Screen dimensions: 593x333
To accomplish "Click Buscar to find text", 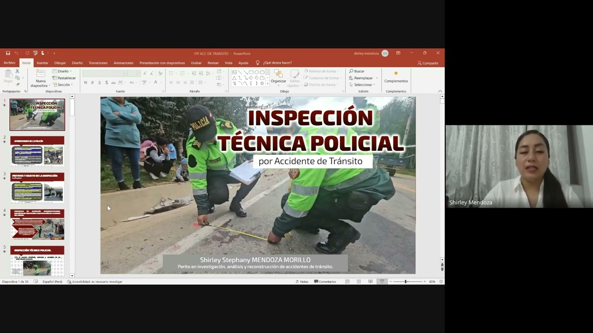I will click(357, 71).
